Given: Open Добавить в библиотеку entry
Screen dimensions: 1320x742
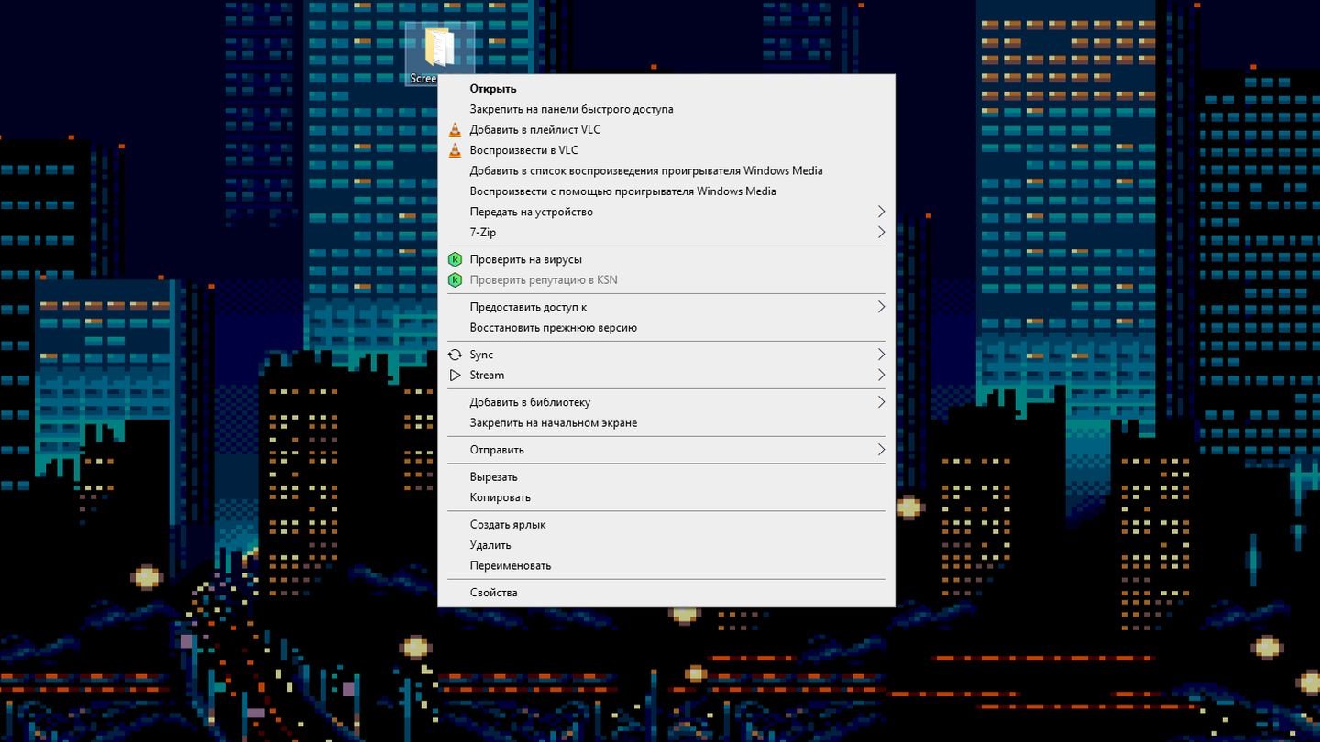Looking at the screenshot, I should click(x=666, y=402).
